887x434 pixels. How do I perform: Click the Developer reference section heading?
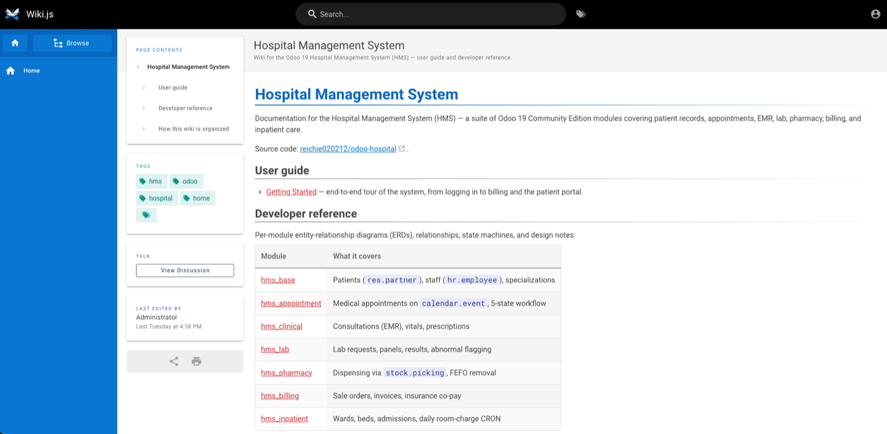click(x=306, y=214)
